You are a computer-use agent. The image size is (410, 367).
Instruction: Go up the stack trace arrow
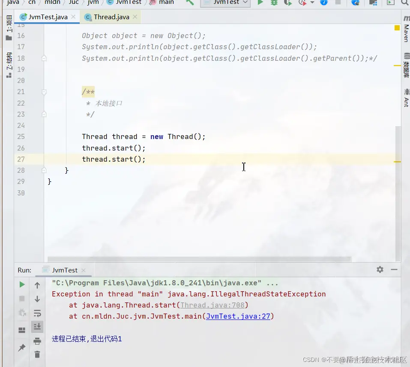[37, 286]
